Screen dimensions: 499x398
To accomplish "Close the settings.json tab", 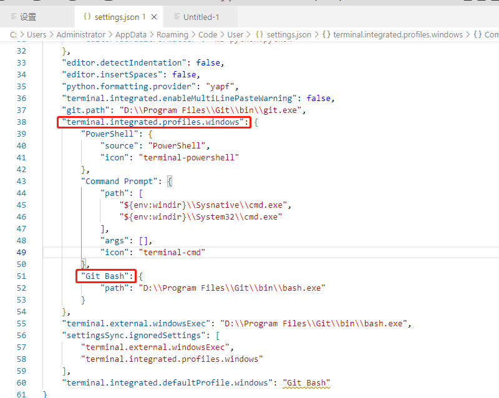I will pyautogui.click(x=154, y=17).
